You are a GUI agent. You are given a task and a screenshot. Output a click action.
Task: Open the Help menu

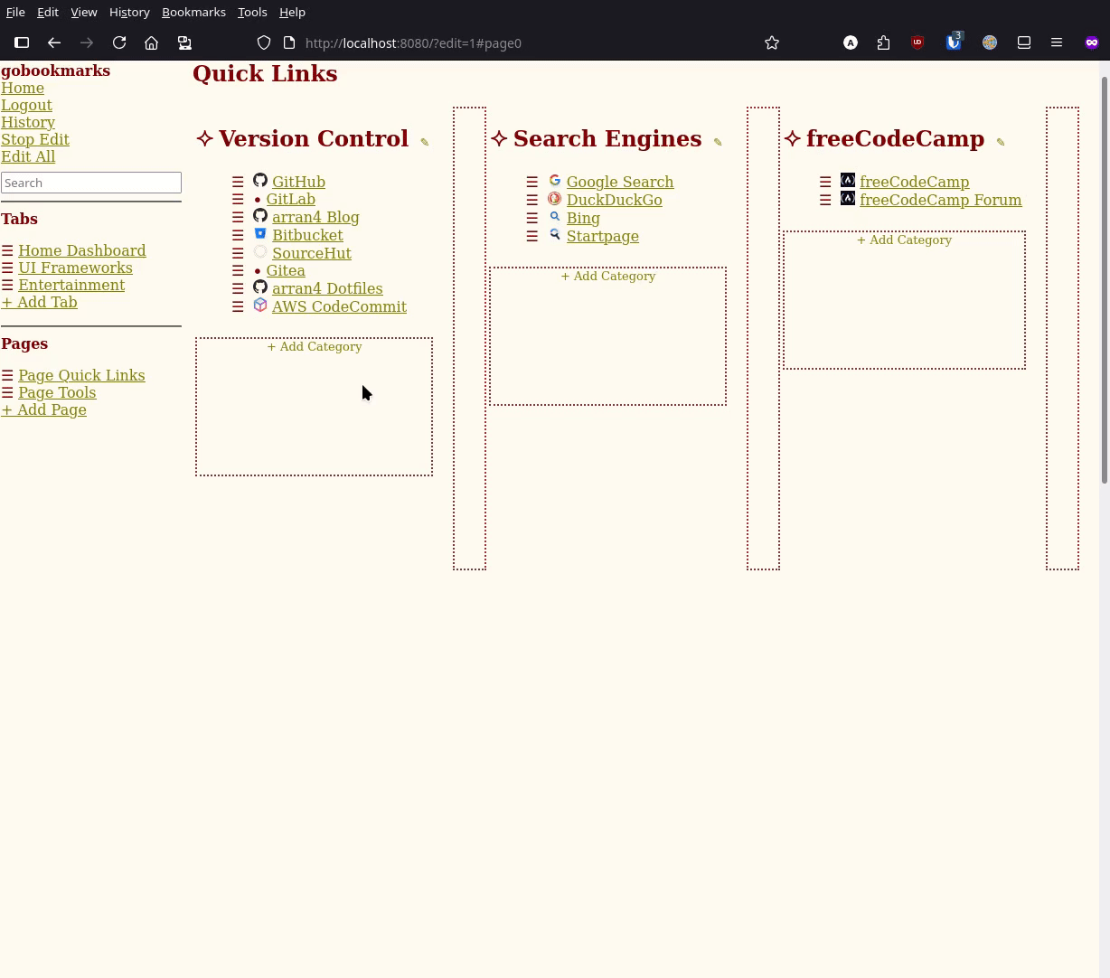click(x=292, y=12)
